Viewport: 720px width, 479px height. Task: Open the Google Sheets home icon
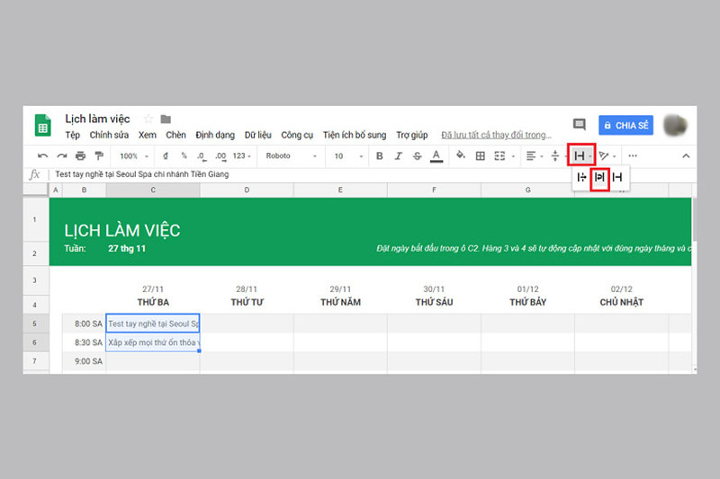point(42,125)
